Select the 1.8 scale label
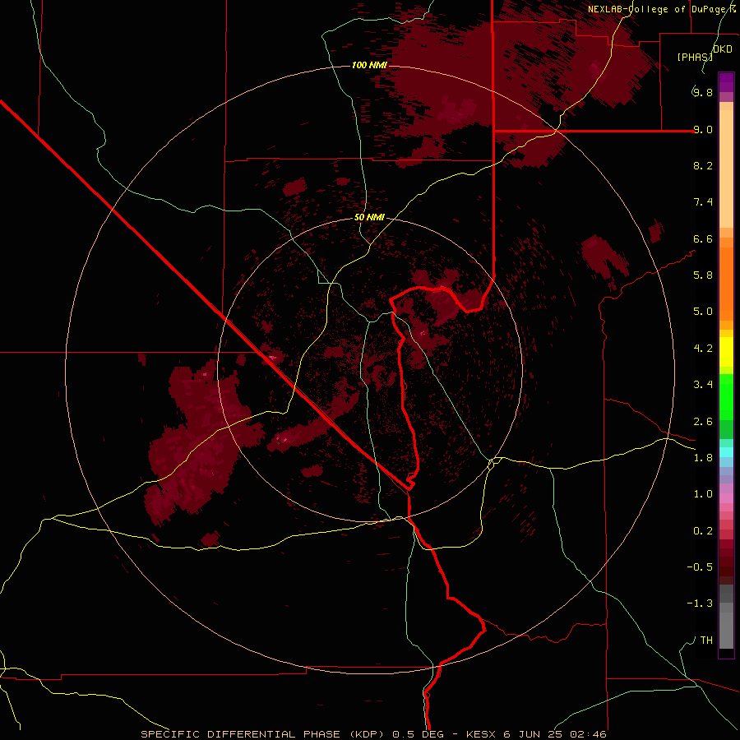Image resolution: width=740 pixels, height=740 pixels. 703,458
